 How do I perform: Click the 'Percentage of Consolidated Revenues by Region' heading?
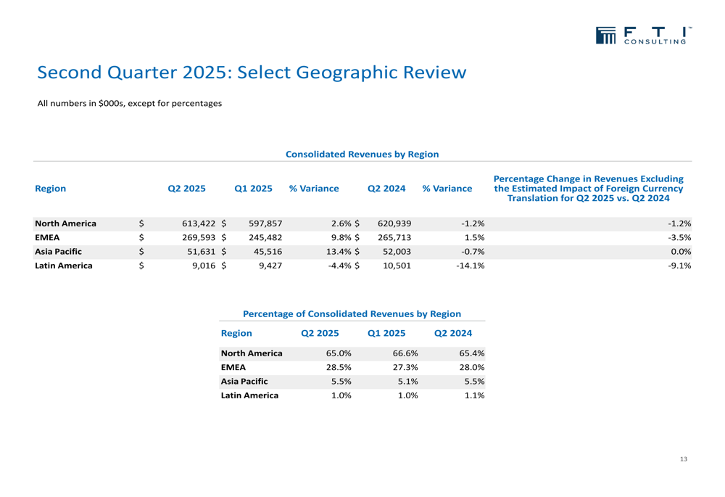(x=352, y=313)
